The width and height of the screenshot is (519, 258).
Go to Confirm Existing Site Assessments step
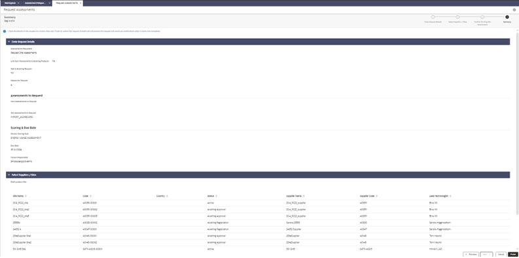point(482,17)
